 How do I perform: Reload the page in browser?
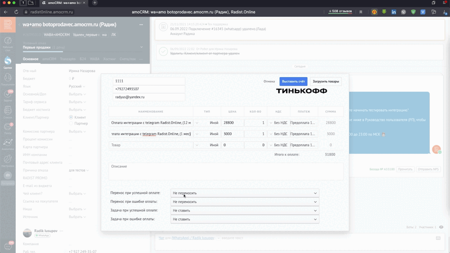pyautogui.click(x=16, y=12)
